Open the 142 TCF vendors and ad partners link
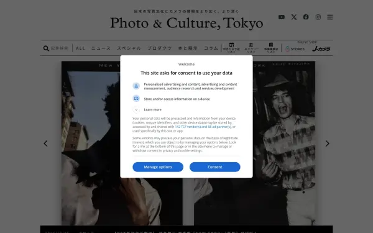 203,127
